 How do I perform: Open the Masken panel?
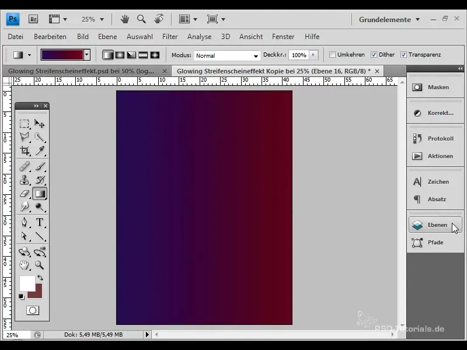coord(435,87)
